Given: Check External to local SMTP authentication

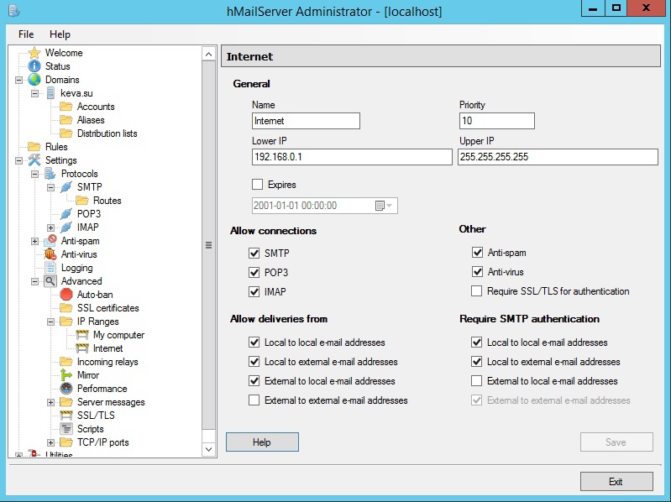Looking at the screenshot, I should pyautogui.click(x=476, y=380).
